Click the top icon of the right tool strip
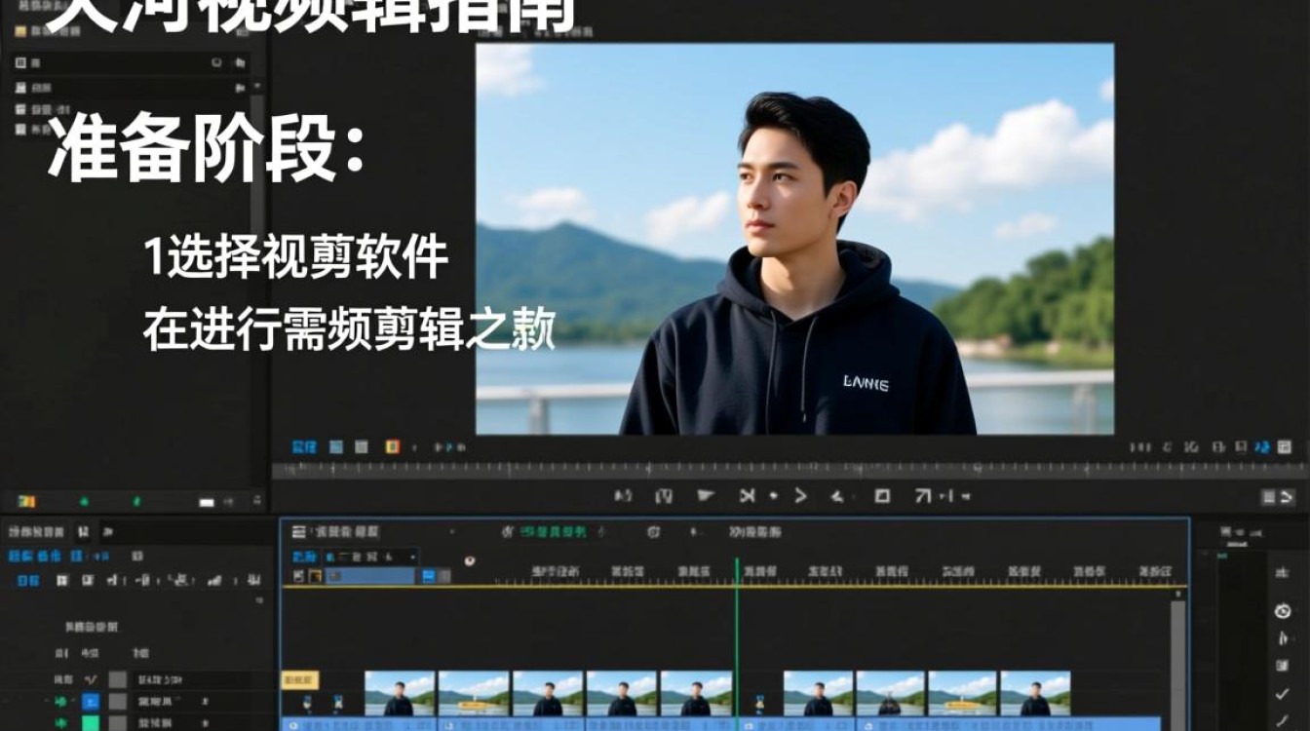The image size is (1310, 731). tap(1283, 573)
